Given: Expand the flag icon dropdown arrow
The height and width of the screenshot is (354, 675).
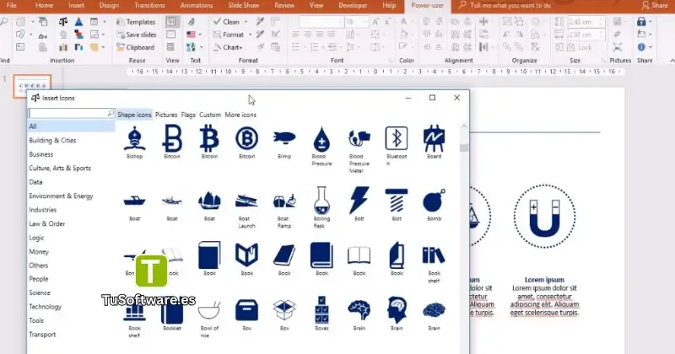Looking at the screenshot, I should 201,35.
